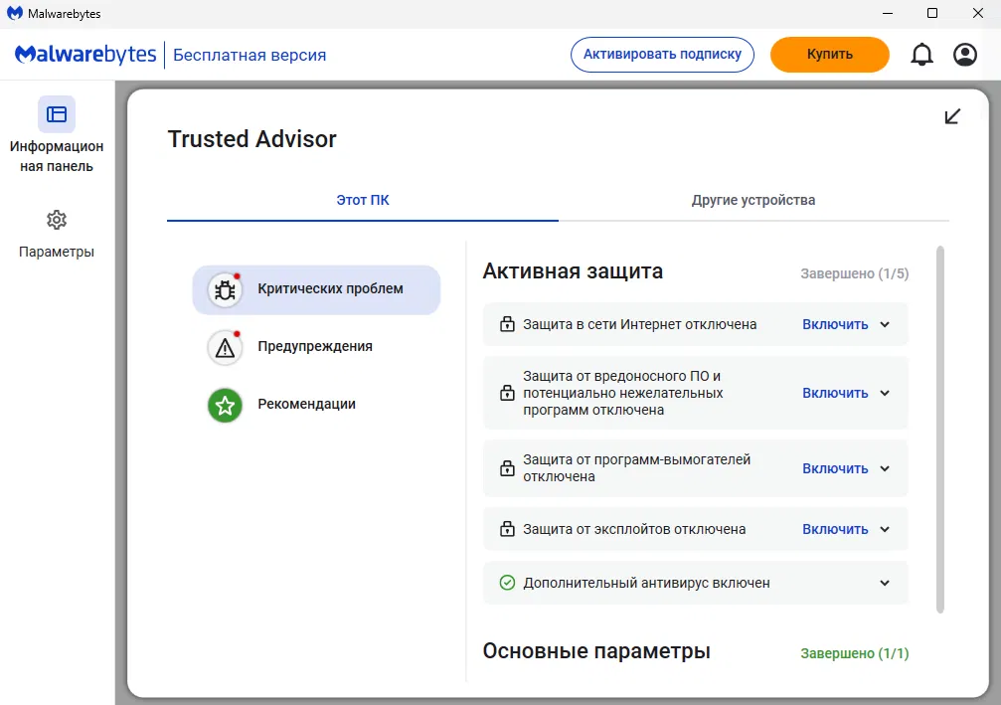Click Защита от эксплойтов отключена text
Screen dimensions: 1001x705
[x=634, y=529]
